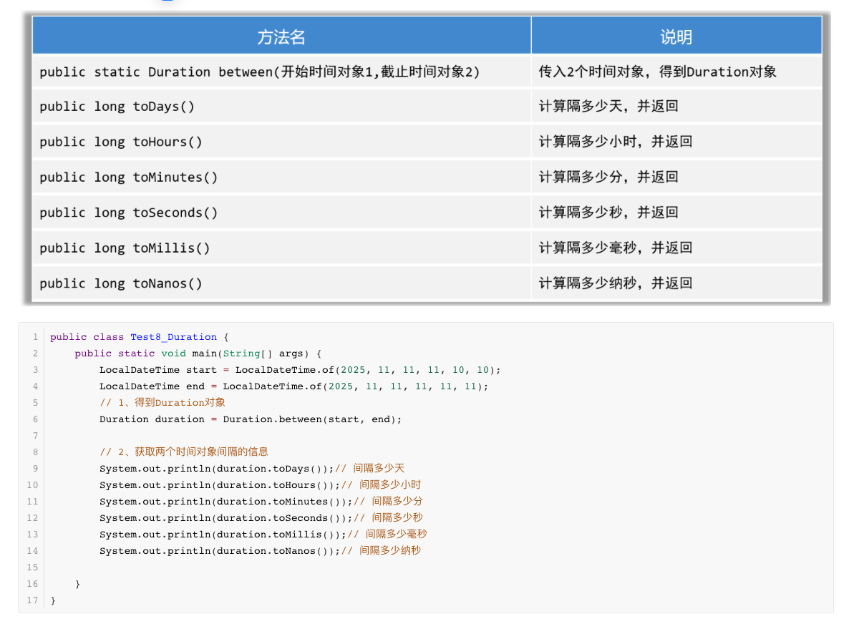Click the toMinutes() table cell

(x=129, y=177)
